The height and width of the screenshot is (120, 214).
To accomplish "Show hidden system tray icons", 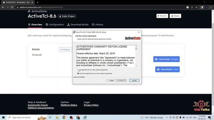I will [x=167, y=117].
